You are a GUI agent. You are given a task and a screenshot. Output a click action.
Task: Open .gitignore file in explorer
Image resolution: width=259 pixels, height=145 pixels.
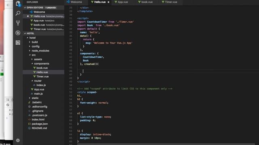(x=43, y=111)
